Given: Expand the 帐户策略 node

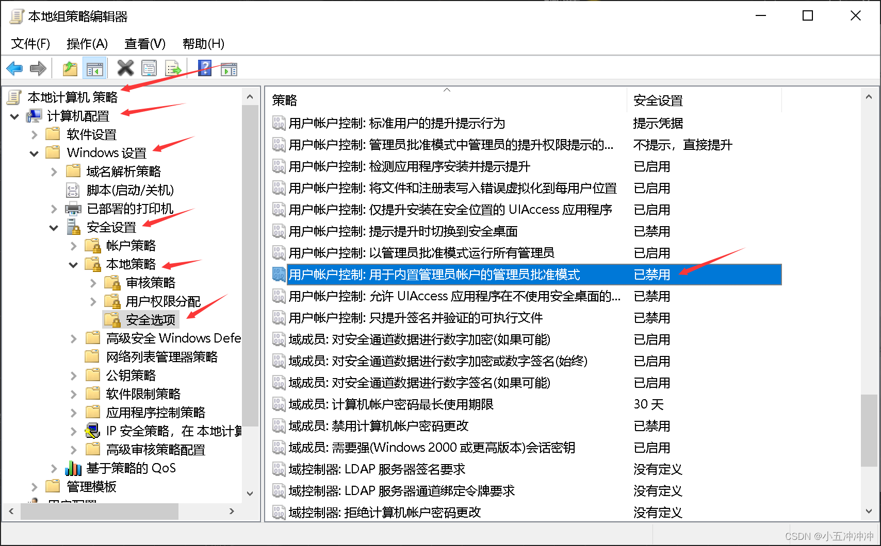Looking at the screenshot, I should click(73, 246).
